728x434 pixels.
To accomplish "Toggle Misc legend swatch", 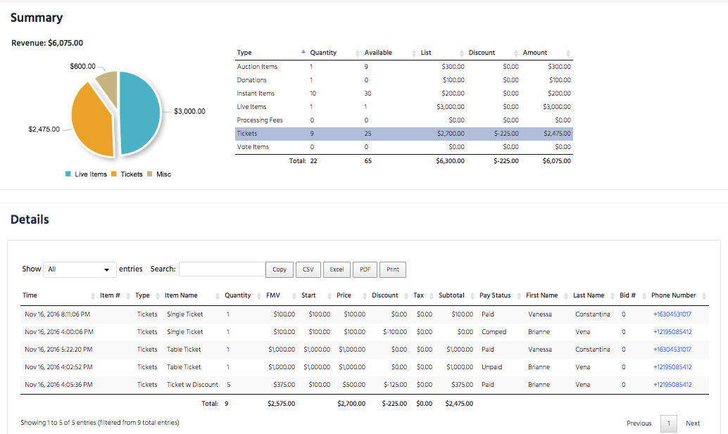I will tap(149, 174).
